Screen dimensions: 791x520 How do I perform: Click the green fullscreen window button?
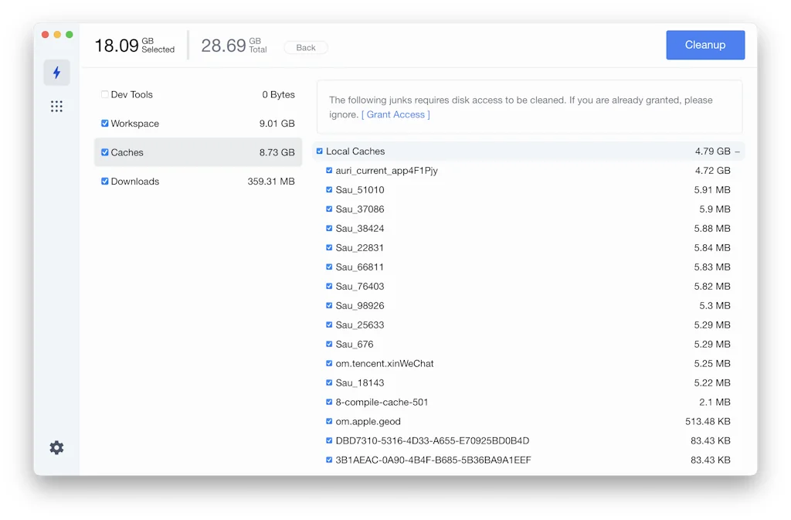click(70, 35)
